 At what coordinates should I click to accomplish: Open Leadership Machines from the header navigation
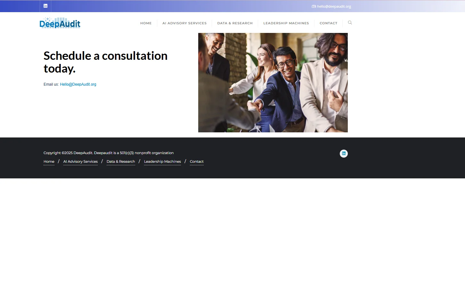(286, 23)
